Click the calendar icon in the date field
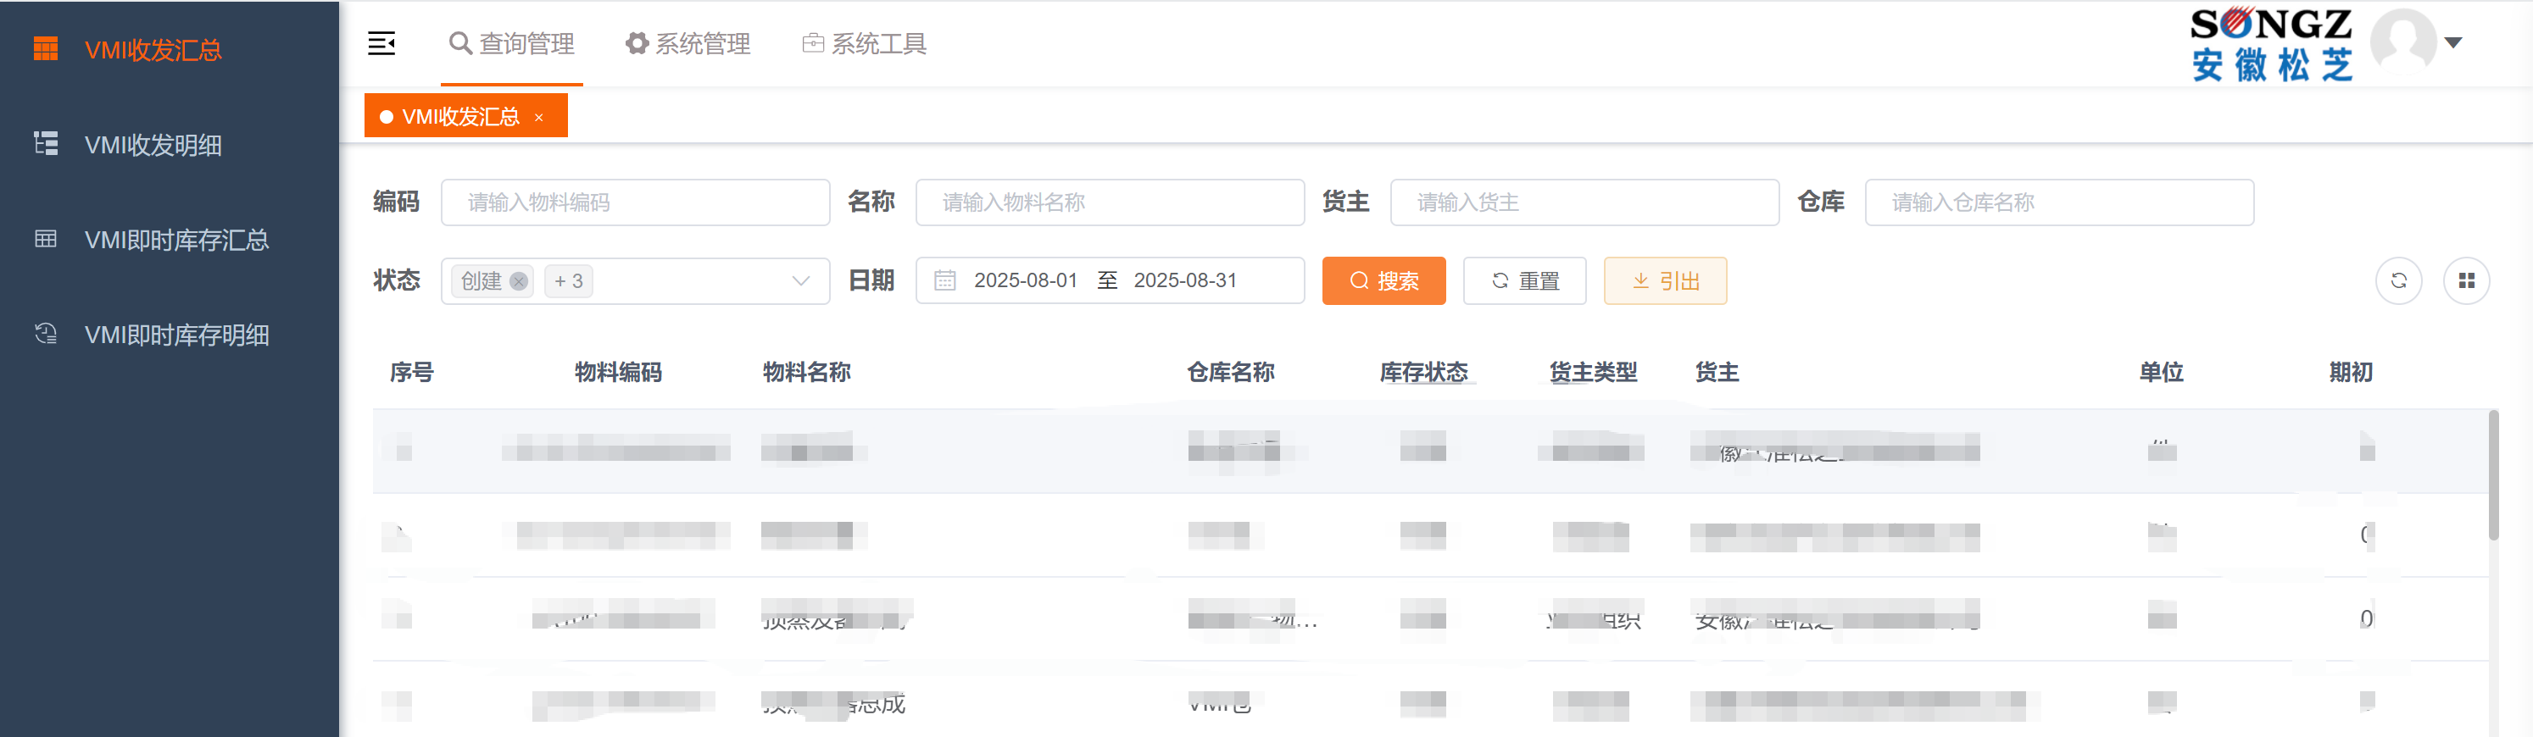The image size is (2533, 737). 945,281
